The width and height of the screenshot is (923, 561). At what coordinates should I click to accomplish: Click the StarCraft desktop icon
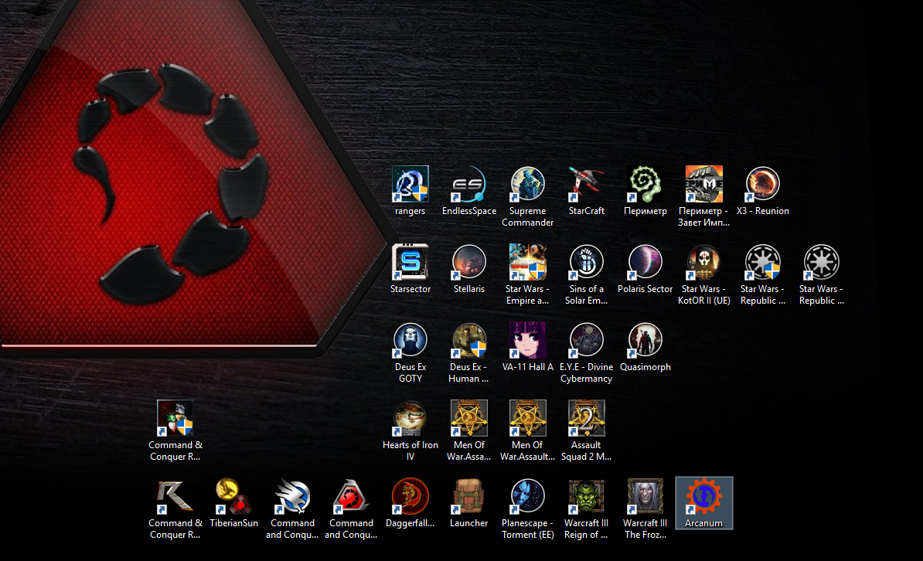586,184
